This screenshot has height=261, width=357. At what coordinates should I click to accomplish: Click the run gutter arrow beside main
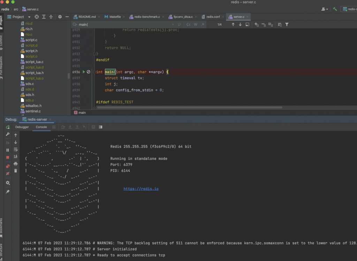[83, 72]
